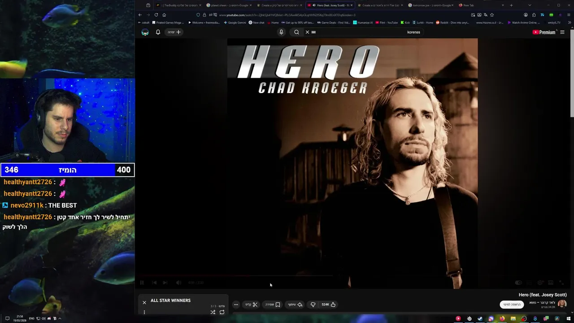Open the Flint - YouTube bookmark
Screen dimensions: 574x323
(x=387, y=22)
